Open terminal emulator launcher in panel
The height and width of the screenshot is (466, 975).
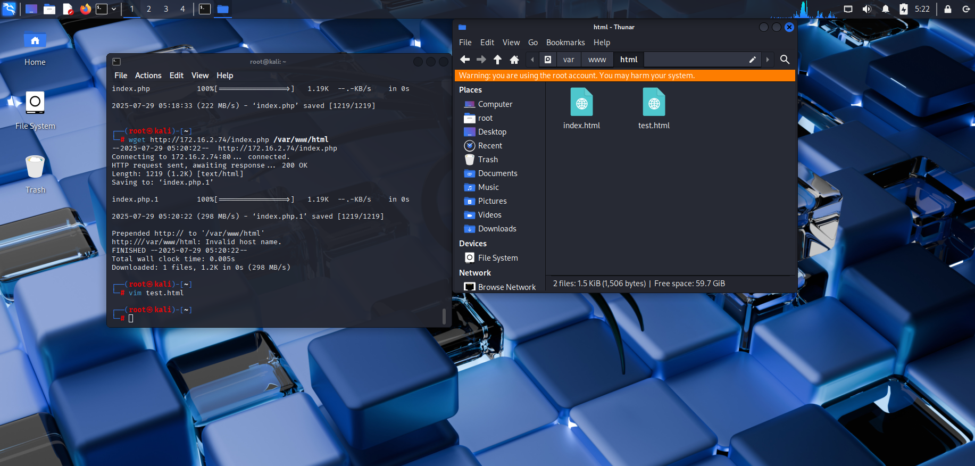coord(102,9)
